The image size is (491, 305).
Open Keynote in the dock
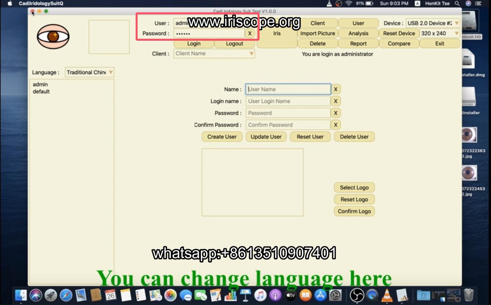(x=245, y=295)
